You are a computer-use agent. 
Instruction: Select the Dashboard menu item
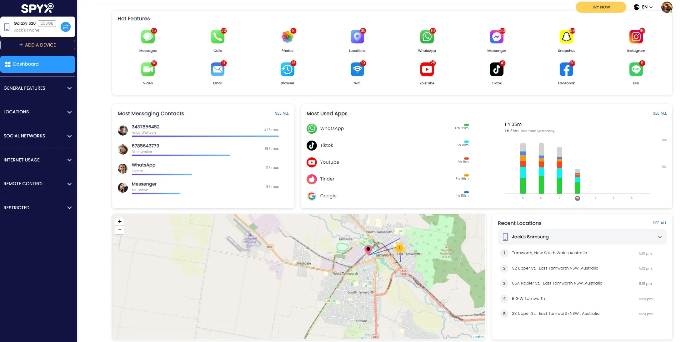tap(38, 64)
